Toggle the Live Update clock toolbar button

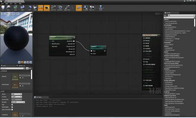pyautogui.click(x=60, y=8)
